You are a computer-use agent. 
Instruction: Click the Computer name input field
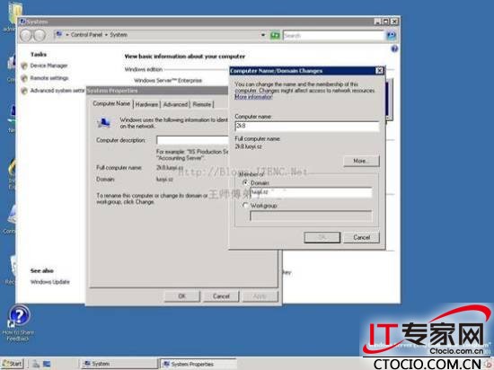click(x=306, y=126)
